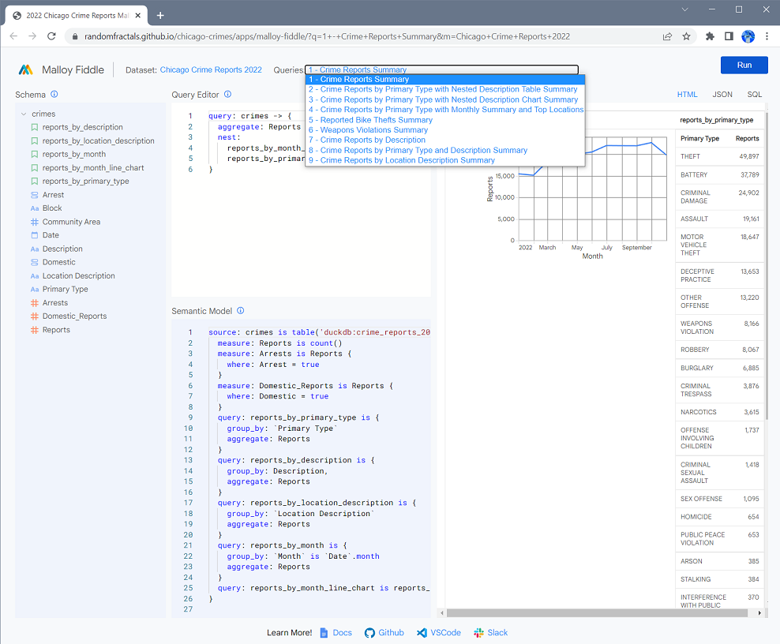Select the Reported Bike Thefts Summary option
The width and height of the screenshot is (780, 644).
pyautogui.click(x=370, y=120)
